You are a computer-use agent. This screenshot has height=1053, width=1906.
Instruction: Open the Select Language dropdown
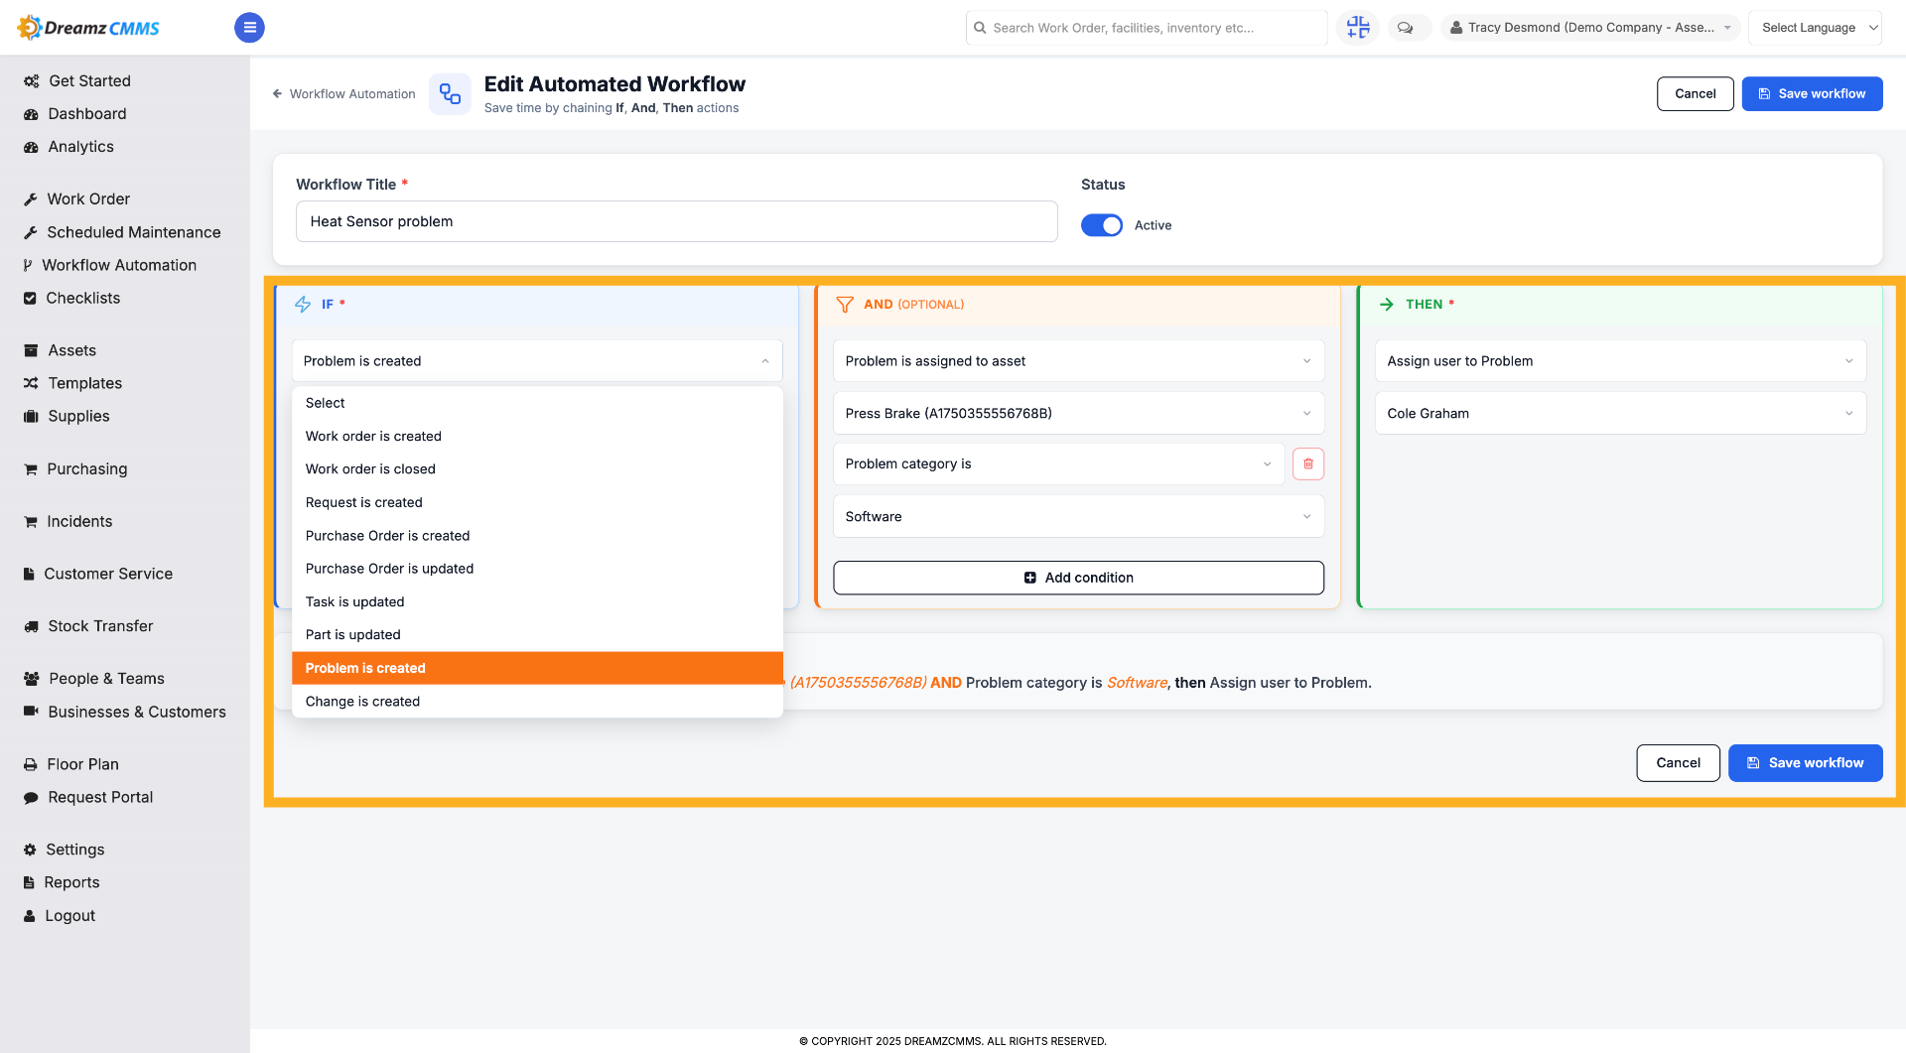click(1815, 28)
